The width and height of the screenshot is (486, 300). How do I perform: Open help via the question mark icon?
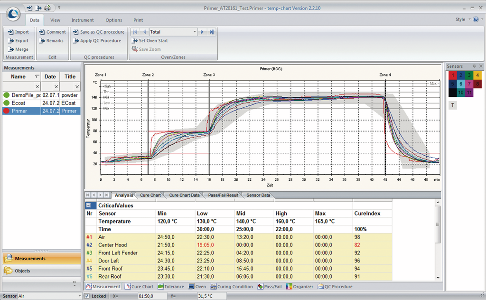click(476, 19)
